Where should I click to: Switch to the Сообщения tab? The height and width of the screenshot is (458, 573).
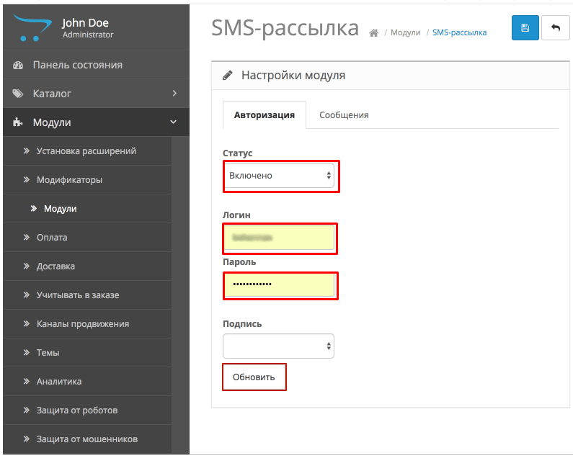344,115
